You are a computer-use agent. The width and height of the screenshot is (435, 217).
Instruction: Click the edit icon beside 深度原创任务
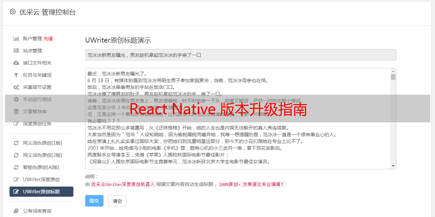[16, 124]
